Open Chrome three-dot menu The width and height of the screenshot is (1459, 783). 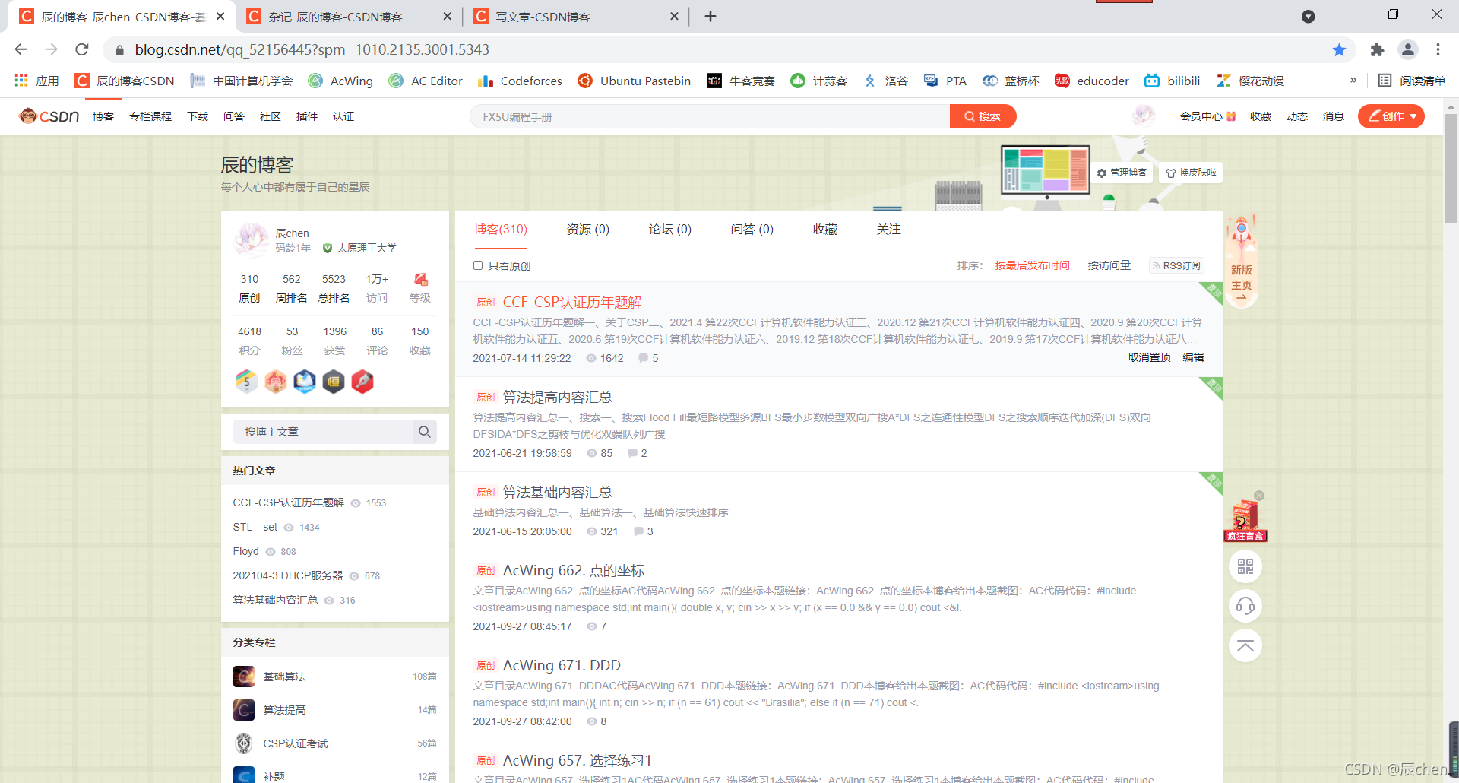click(1438, 49)
